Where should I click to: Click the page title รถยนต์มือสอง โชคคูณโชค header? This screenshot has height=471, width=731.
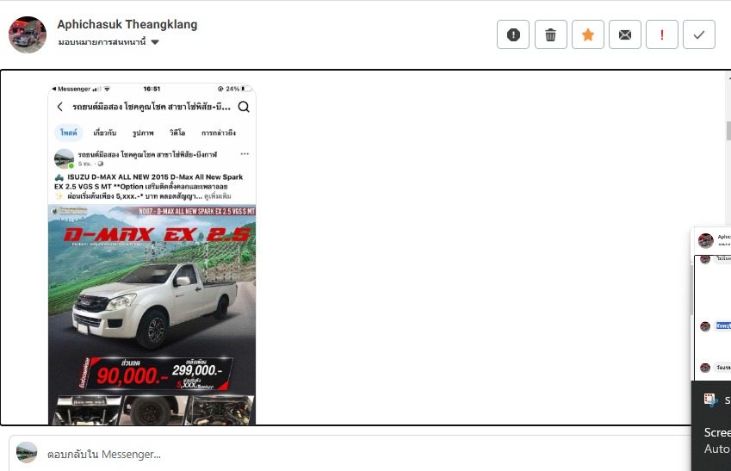point(152,107)
